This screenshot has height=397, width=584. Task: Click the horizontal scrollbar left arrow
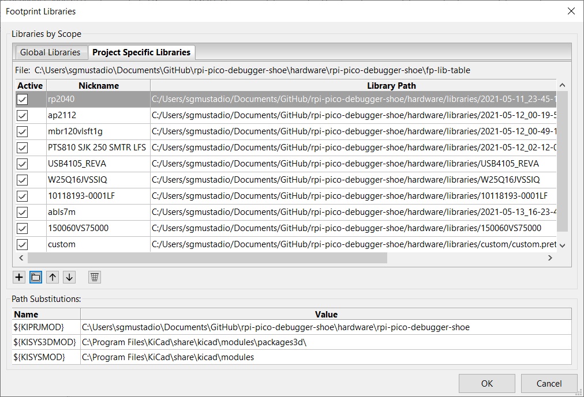tap(22, 258)
